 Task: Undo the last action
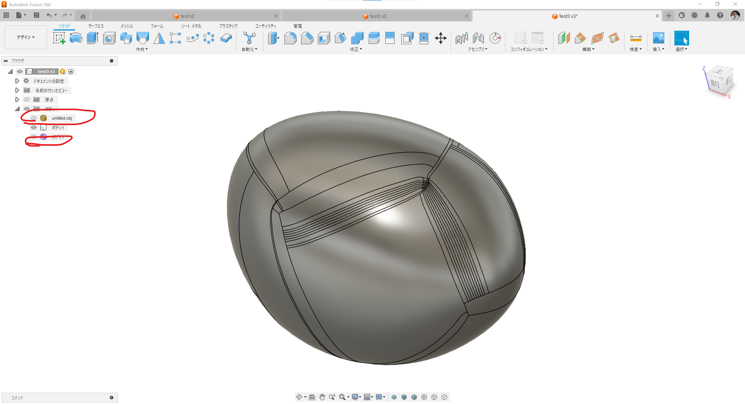(x=49, y=15)
